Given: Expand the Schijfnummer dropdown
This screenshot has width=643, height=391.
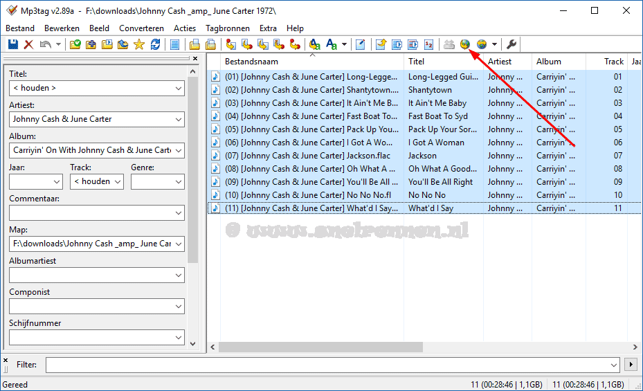Looking at the screenshot, I should coord(179,337).
